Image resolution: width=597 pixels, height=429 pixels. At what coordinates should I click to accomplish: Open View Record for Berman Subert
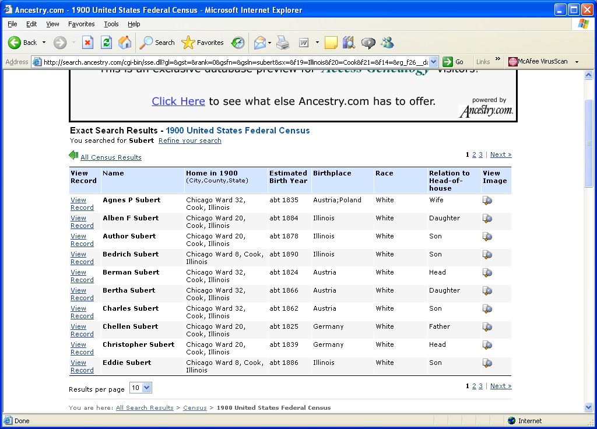point(82,276)
